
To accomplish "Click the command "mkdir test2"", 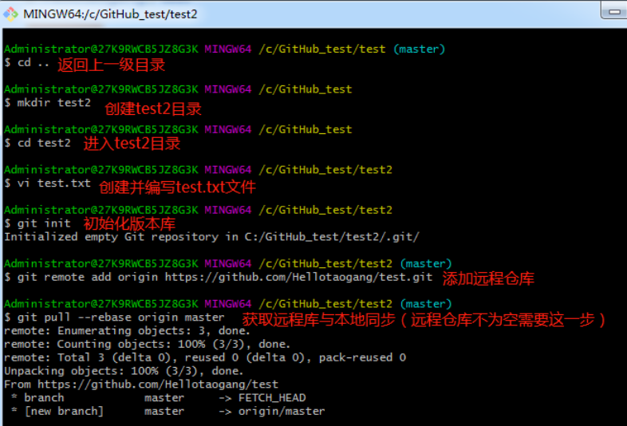I will coord(54,103).
